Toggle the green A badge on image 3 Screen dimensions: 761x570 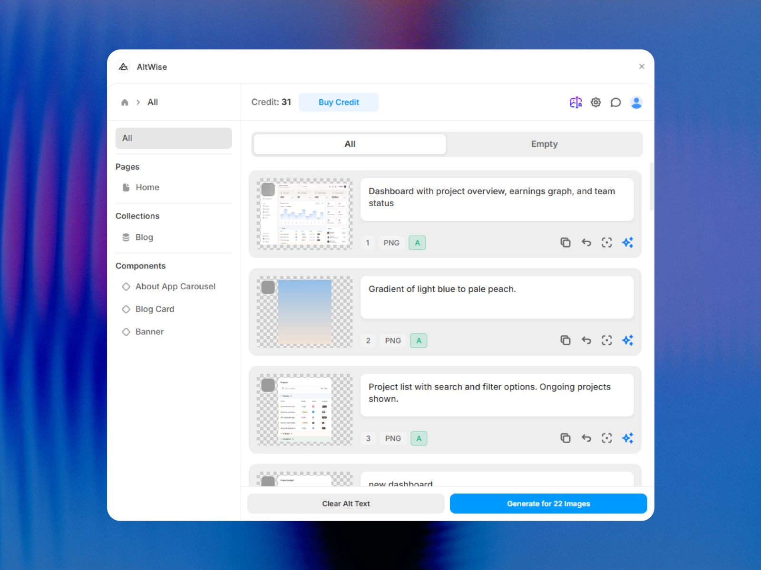[418, 438]
